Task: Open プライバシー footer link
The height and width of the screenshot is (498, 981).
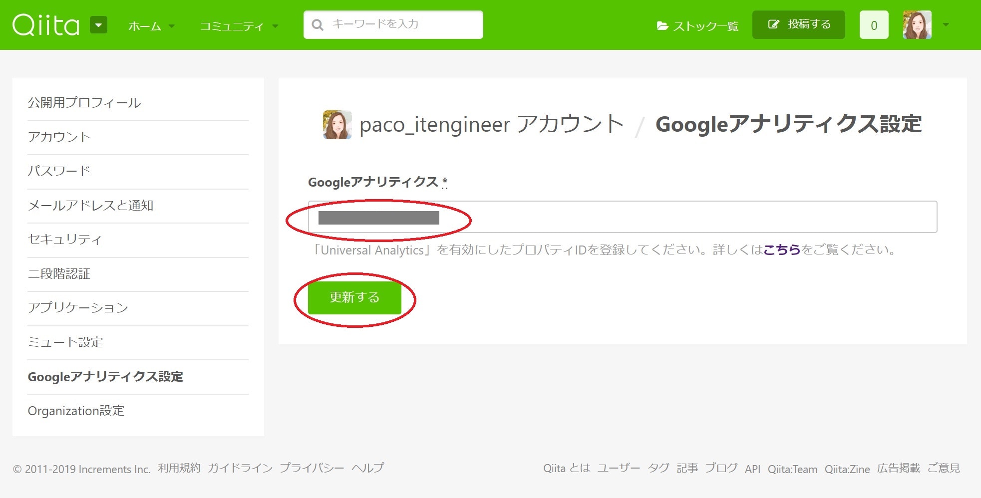Action: pyautogui.click(x=312, y=468)
